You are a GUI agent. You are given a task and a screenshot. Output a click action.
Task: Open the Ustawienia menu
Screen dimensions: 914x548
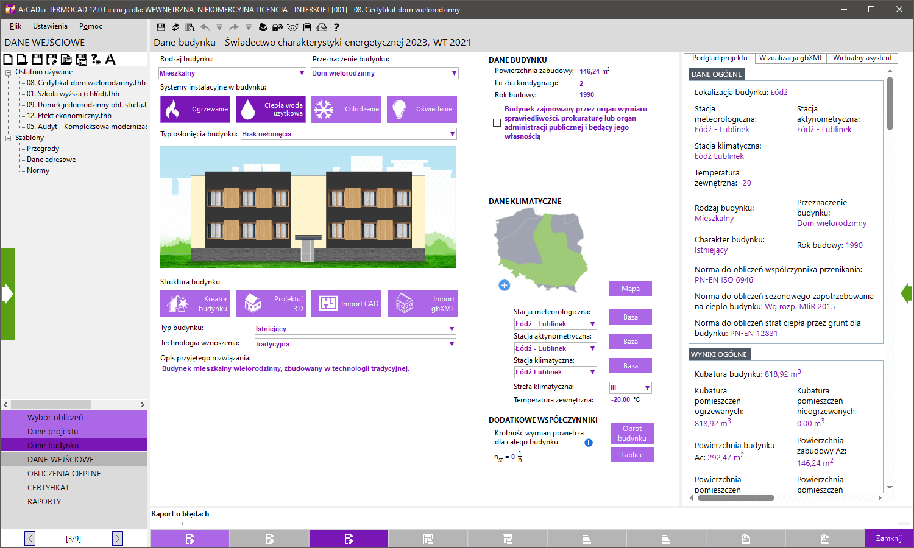[x=50, y=26]
